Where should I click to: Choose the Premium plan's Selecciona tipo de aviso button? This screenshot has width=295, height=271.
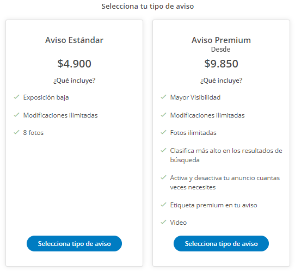point(221,244)
